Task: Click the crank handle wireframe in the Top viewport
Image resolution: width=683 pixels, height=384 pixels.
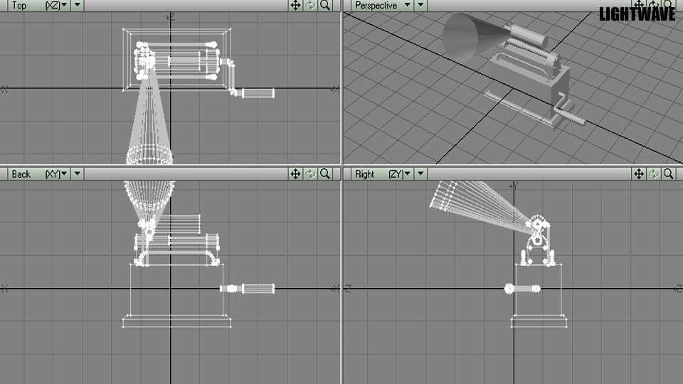Action: click(258, 93)
